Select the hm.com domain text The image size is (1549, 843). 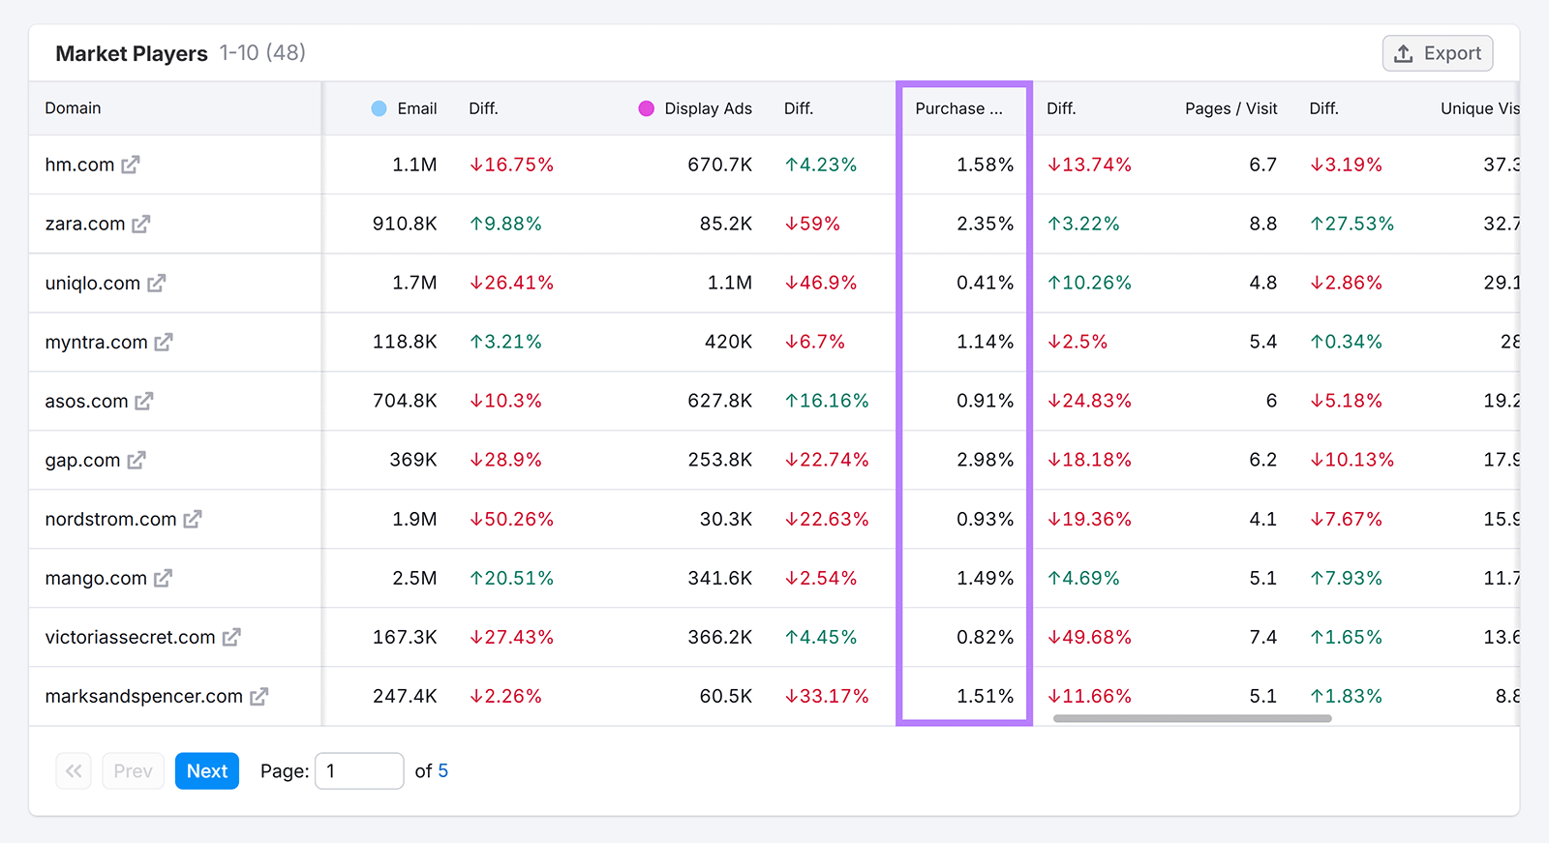(79, 165)
